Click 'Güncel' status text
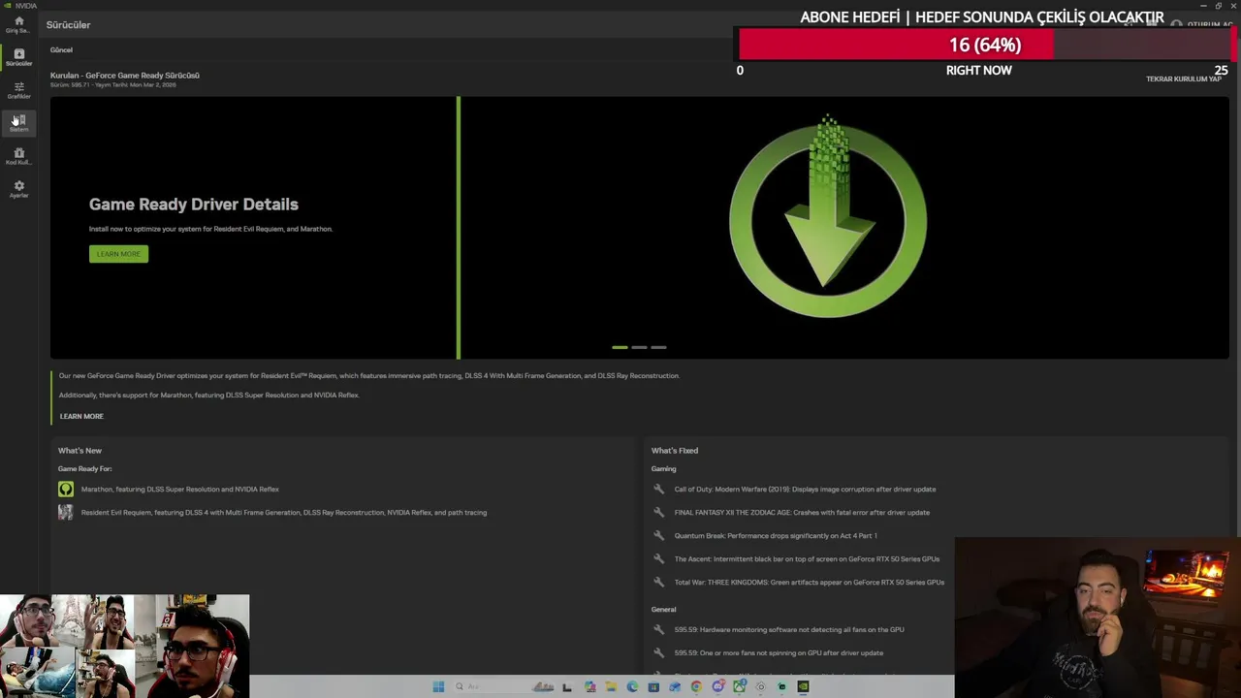1241x698 pixels. (61, 50)
